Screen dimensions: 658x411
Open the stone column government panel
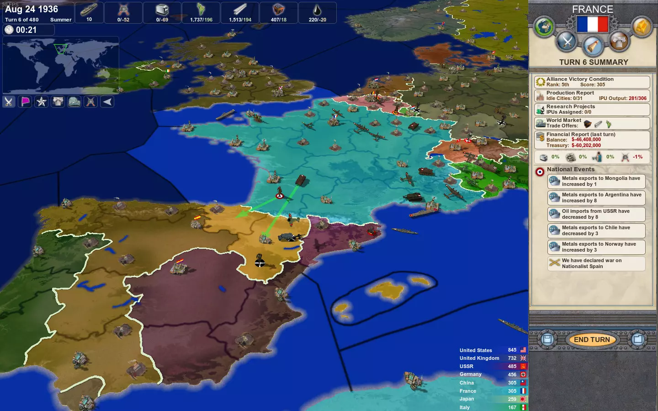[619, 42]
